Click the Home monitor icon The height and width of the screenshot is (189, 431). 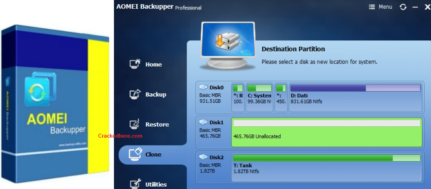point(135,64)
